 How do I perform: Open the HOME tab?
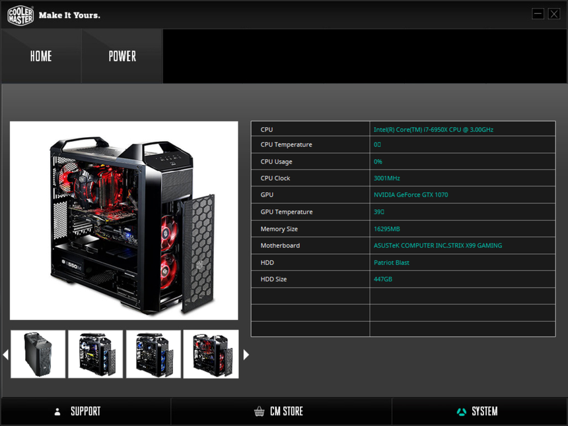41,56
